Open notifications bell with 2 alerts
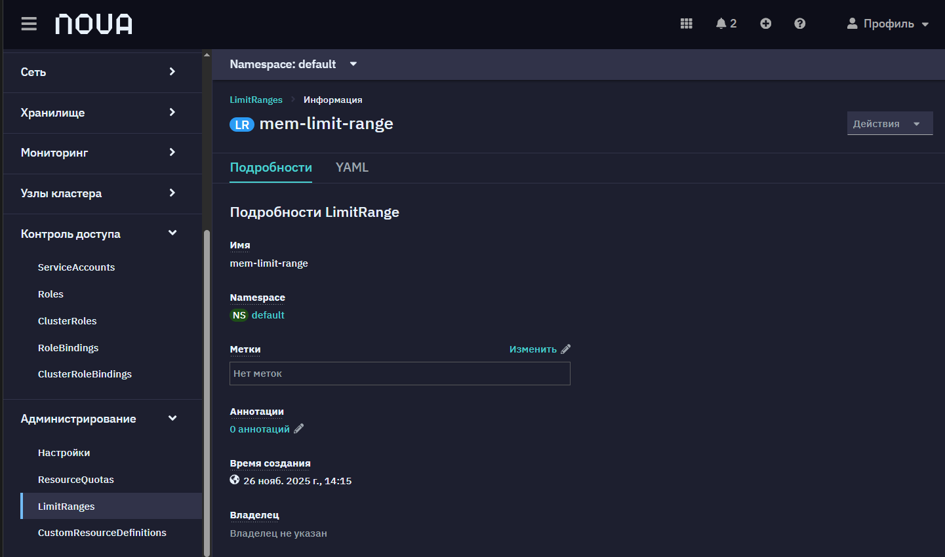The height and width of the screenshot is (557, 945). pos(726,24)
